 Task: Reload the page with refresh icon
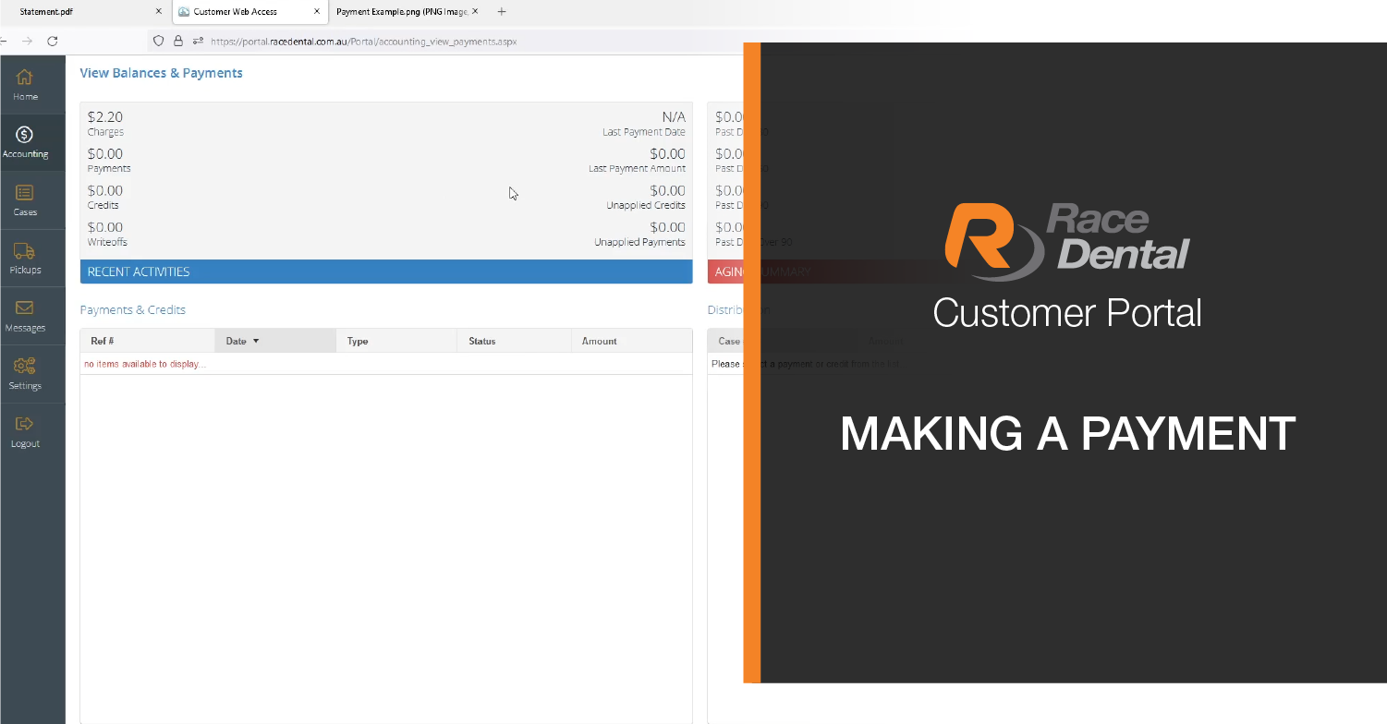(x=53, y=41)
